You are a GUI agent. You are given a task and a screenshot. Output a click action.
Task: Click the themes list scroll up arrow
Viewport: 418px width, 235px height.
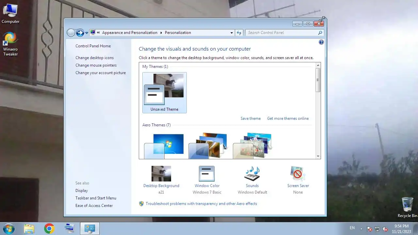click(318, 66)
